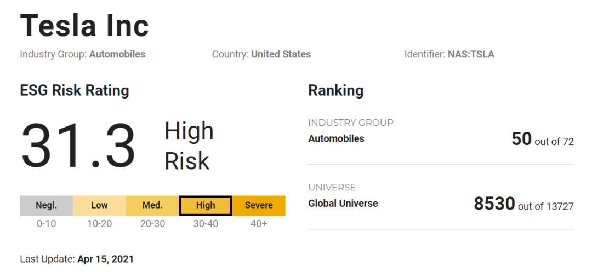This screenshot has width=592, height=272.
Task: Click the 31.3 risk score number
Action: [78, 146]
